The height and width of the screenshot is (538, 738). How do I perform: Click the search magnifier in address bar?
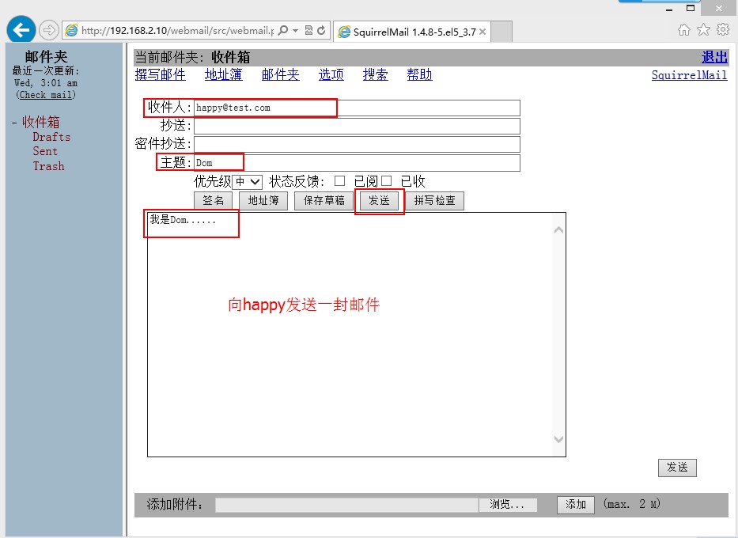tap(282, 31)
